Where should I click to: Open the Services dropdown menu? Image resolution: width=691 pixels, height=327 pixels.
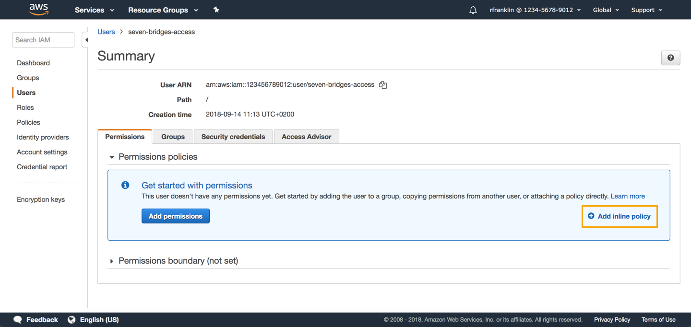pos(95,10)
